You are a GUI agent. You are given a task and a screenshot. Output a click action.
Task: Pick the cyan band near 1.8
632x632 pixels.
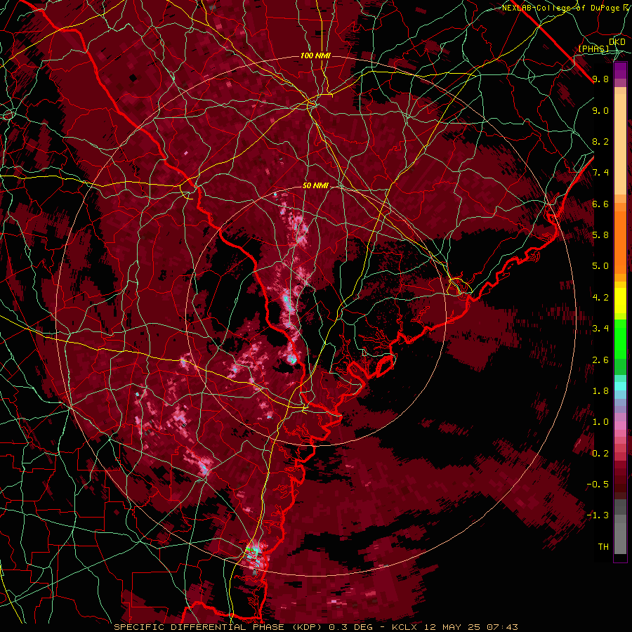click(620, 386)
